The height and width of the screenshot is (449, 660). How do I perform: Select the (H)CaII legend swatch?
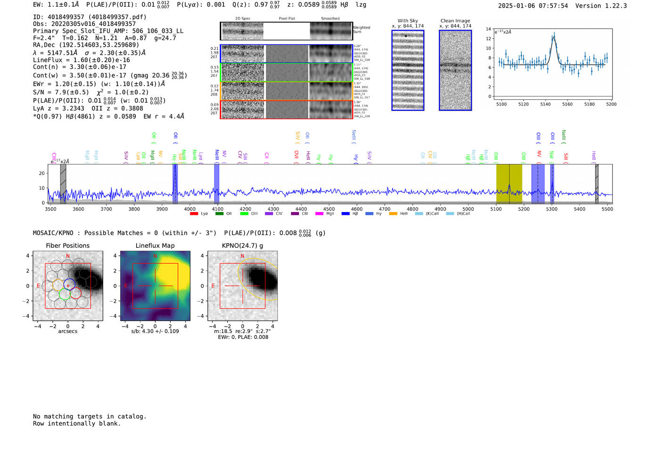(450, 214)
